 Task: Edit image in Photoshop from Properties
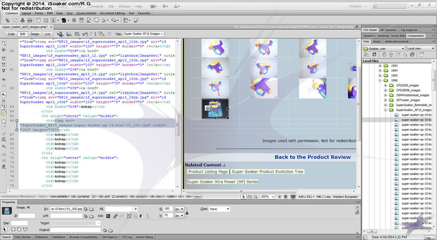tap(108, 216)
